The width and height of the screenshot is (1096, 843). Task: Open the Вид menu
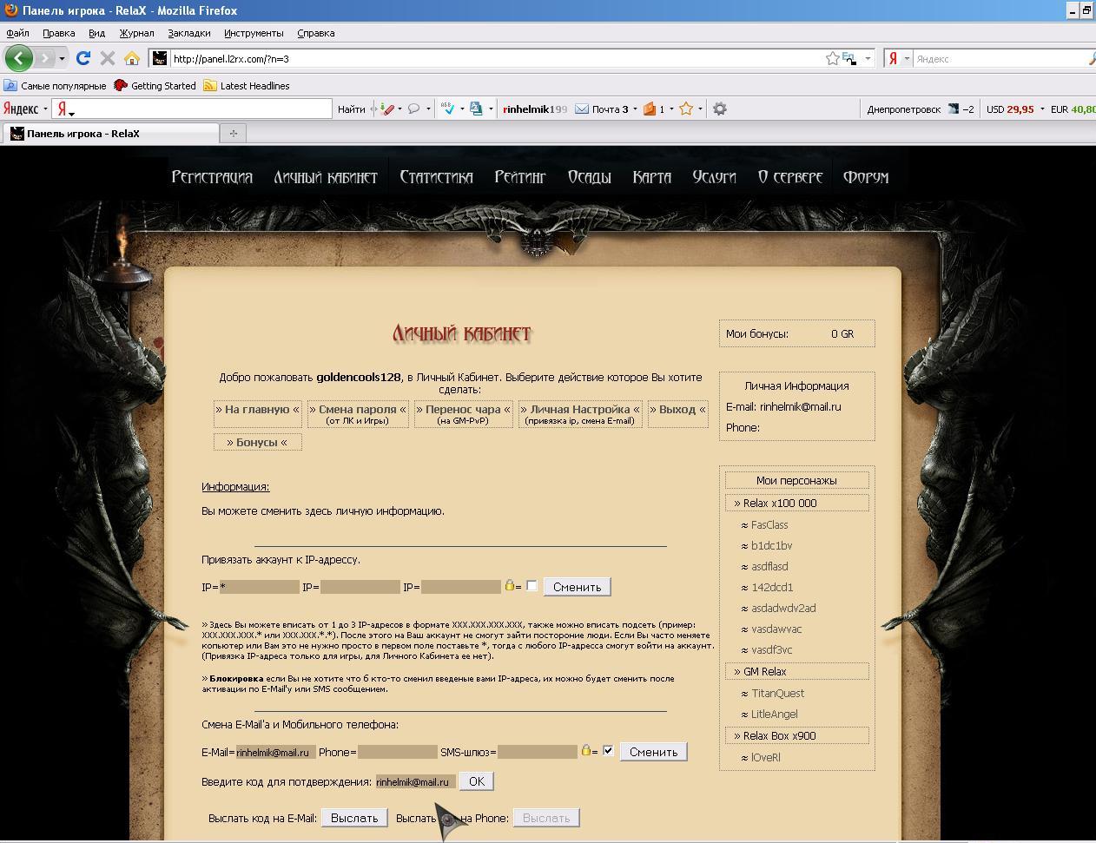(96, 33)
